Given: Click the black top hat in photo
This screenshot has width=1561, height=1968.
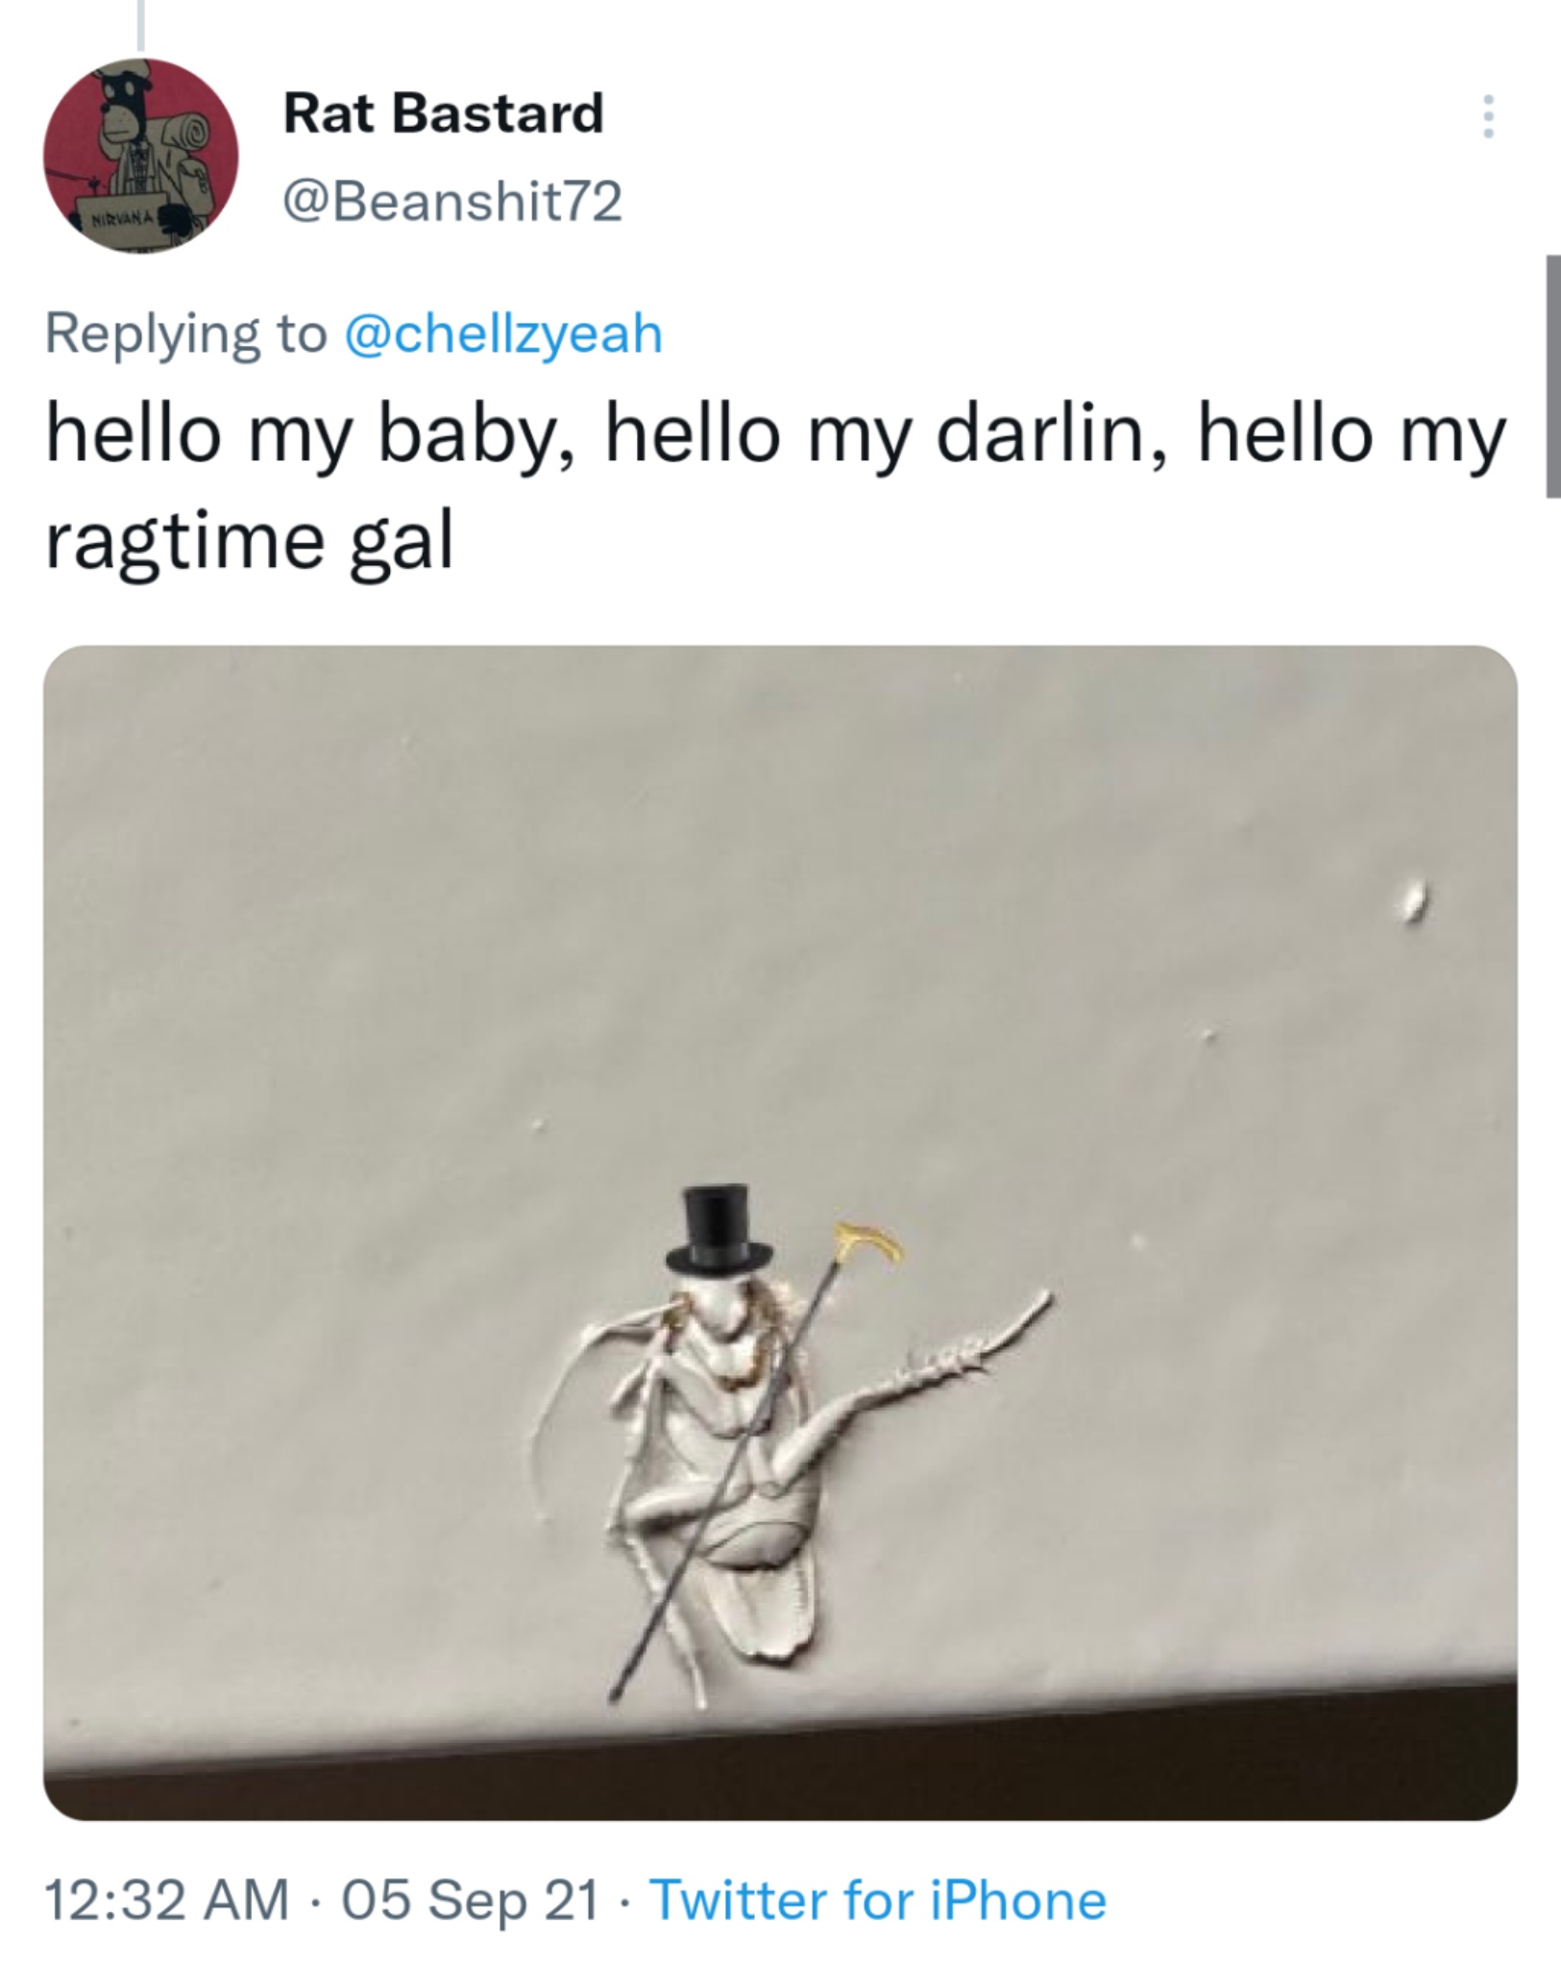Looking at the screenshot, I should [x=720, y=1228].
